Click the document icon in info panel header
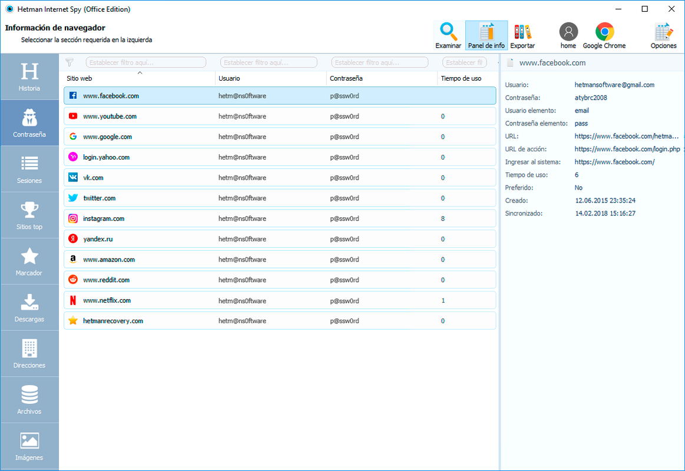Viewport: 685px width, 471px height. coord(510,62)
